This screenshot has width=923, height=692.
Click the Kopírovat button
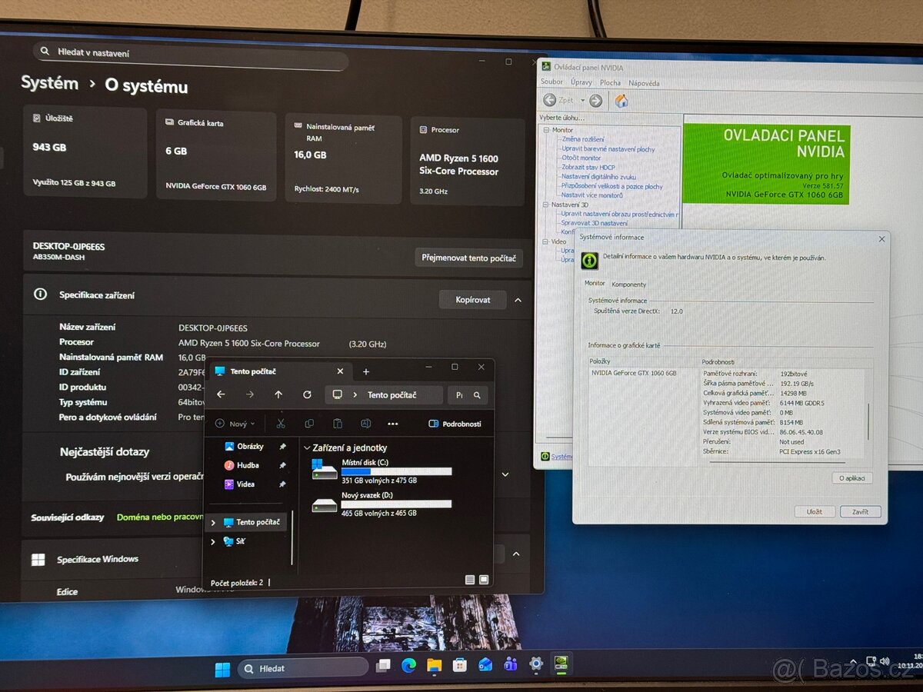472,299
